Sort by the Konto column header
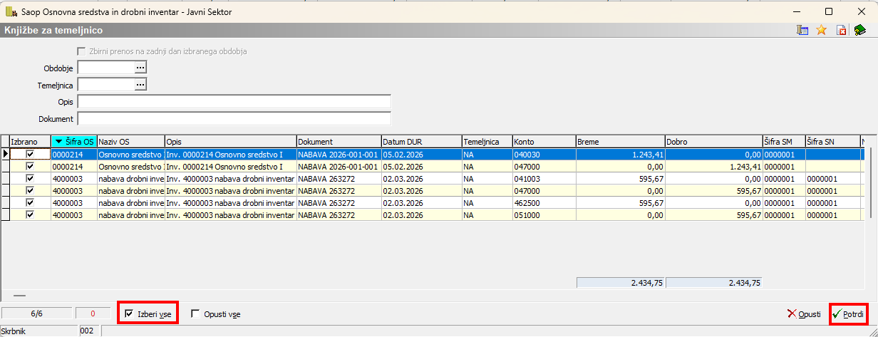This screenshot has width=878, height=337. [544, 141]
